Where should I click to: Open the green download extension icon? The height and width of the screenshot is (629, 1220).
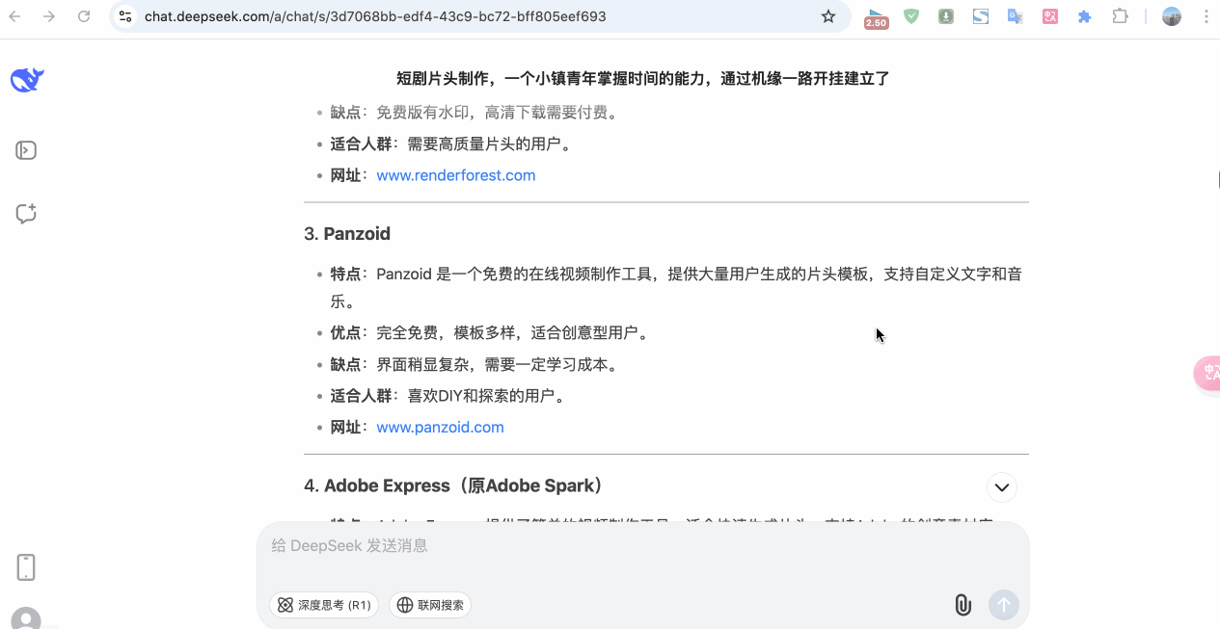pyautogui.click(x=946, y=16)
